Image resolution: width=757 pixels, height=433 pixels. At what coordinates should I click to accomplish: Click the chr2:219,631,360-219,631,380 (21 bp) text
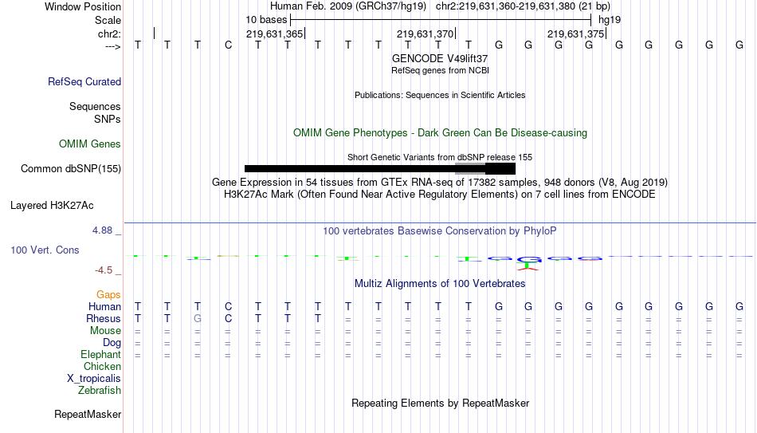523,6
